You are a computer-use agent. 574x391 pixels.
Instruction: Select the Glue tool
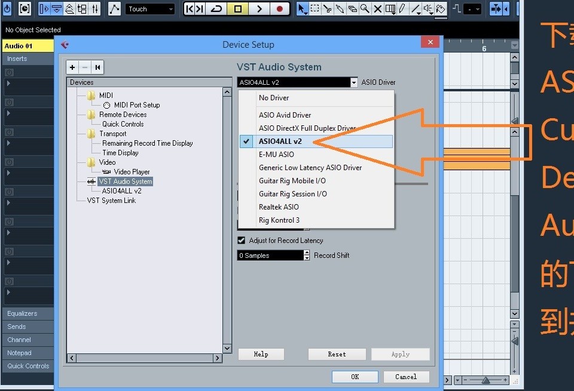click(341, 9)
